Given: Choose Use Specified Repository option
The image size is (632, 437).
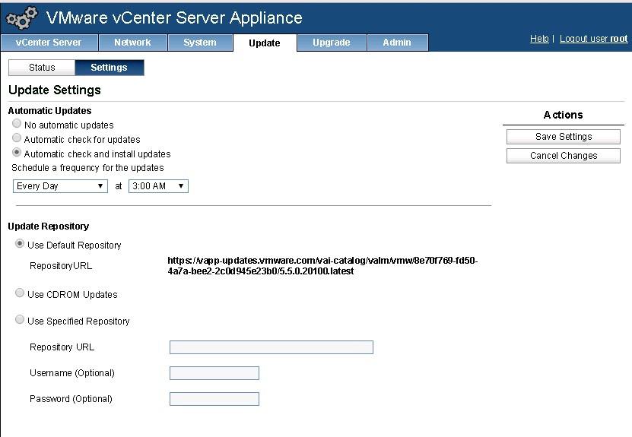Looking at the screenshot, I should [x=19, y=319].
